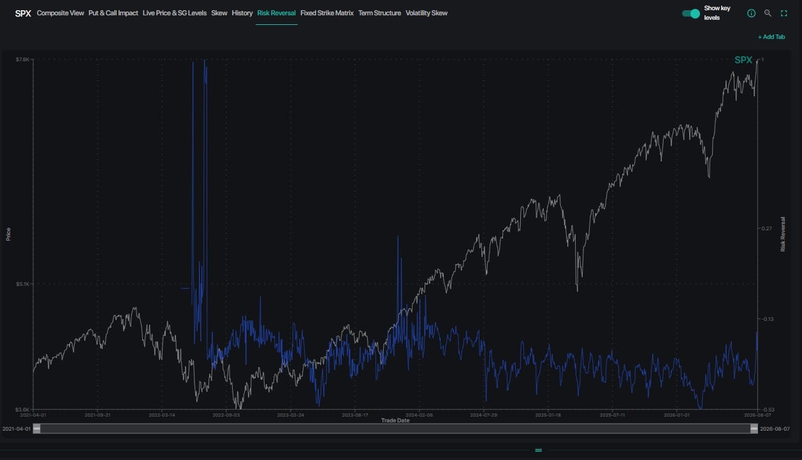This screenshot has width=802, height=460.
Task: Open the Composite View tab
Action: tap(61, 13)
